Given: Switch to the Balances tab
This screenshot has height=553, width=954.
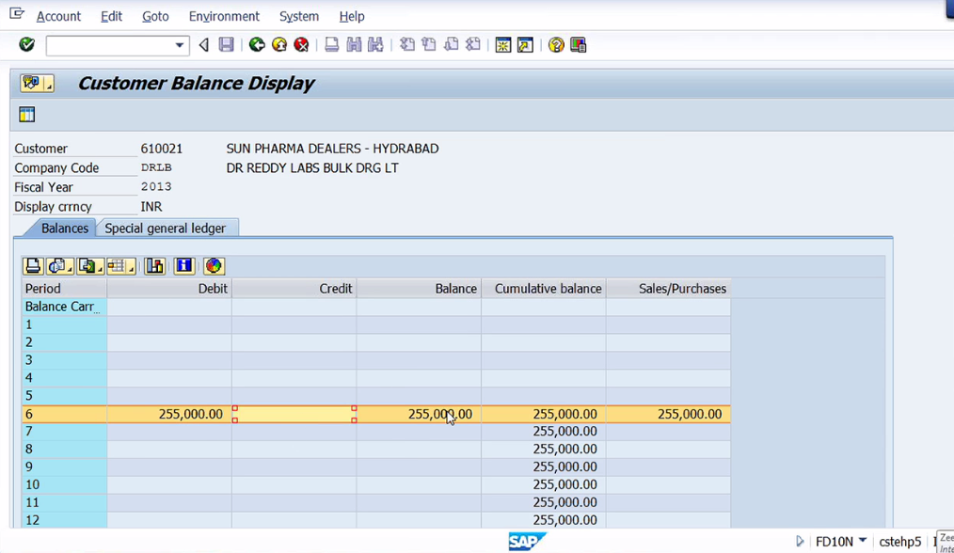Looking at the screenshot, I should 65,229.
